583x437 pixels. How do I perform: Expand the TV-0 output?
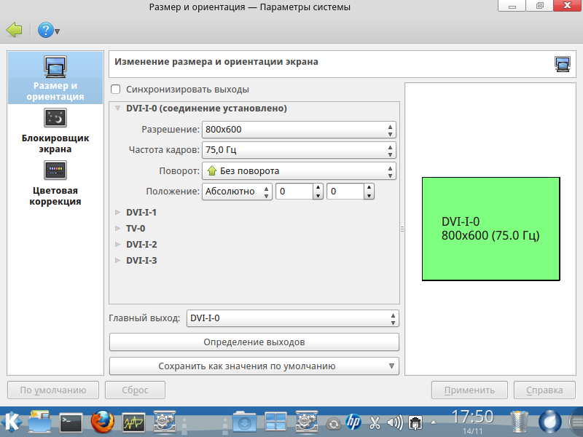pyautogui.click(x=117, y=229)
